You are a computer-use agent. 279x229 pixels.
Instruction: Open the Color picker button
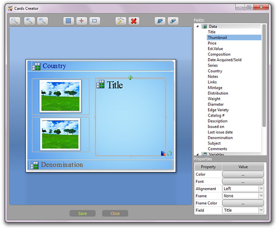243,174
